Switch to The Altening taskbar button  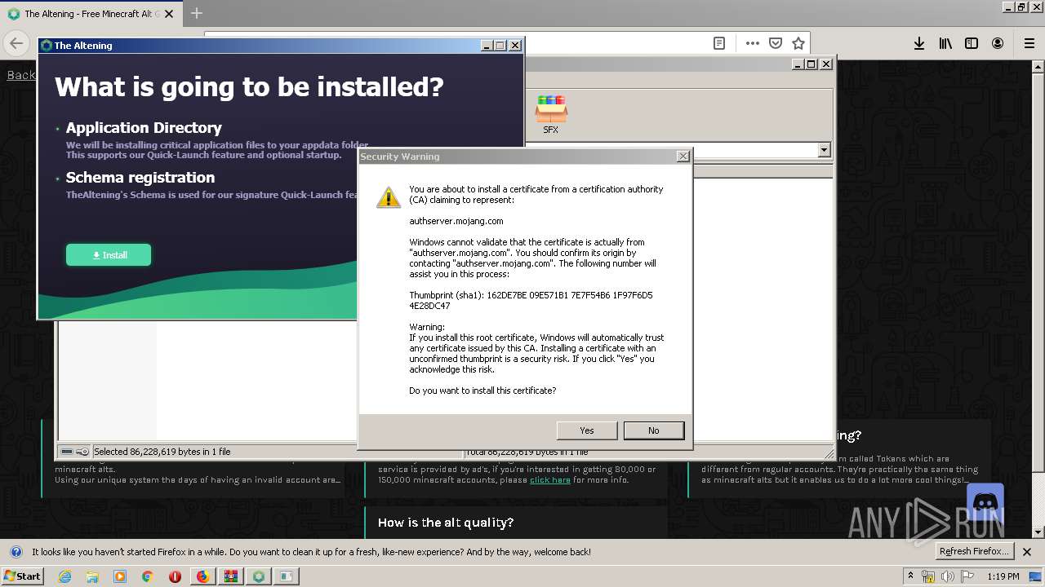259,576
